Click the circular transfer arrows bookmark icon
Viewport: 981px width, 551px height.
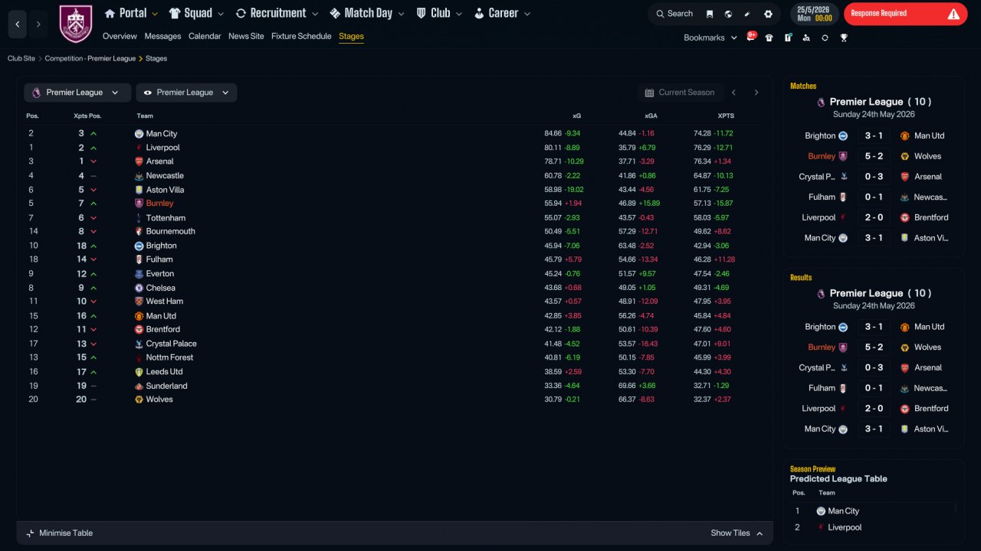click(x=825, y=37)
